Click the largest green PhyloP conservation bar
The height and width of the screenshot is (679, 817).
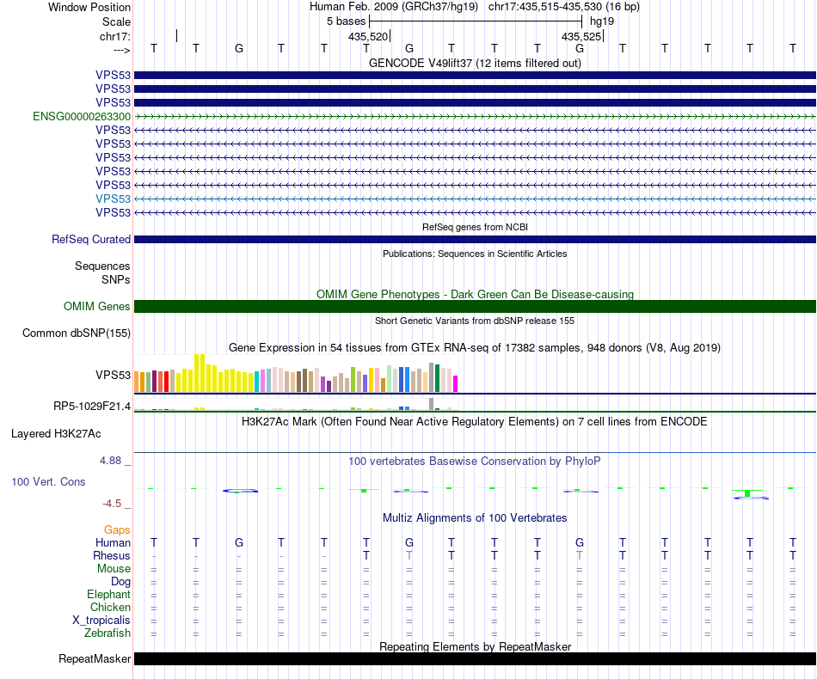[747, 493]
